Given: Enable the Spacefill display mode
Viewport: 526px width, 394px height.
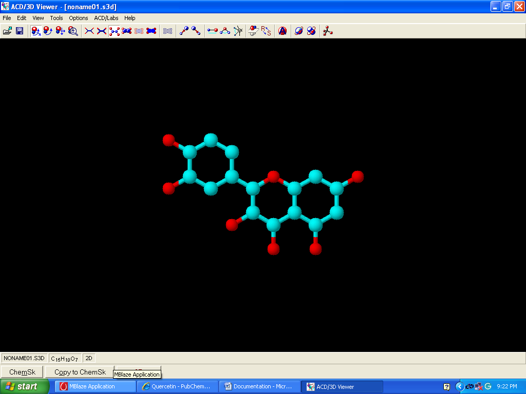Looking at the screenshot, I should point(151,31).
